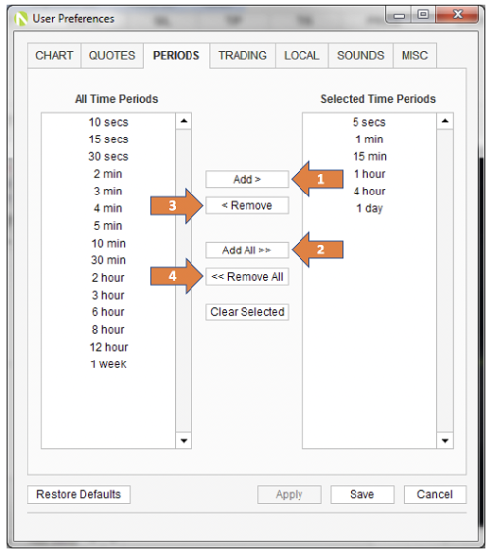Click the Add > button
Image resolution: width=491 pixels, height=555 pixels.
point(246,179)
